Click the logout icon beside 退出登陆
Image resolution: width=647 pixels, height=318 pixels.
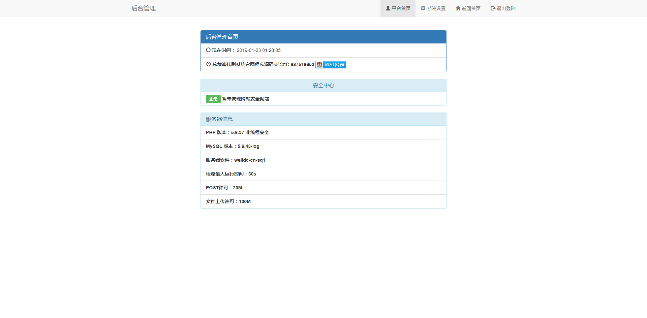pos(493,8)
